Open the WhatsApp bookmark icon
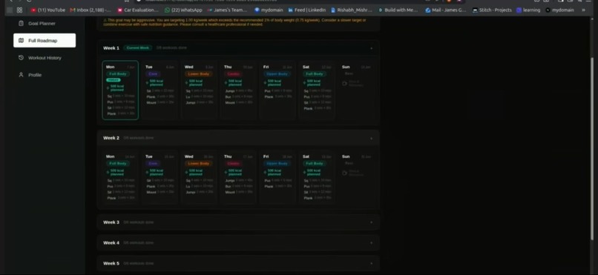The image size is (598, 275). click(167, 10)
